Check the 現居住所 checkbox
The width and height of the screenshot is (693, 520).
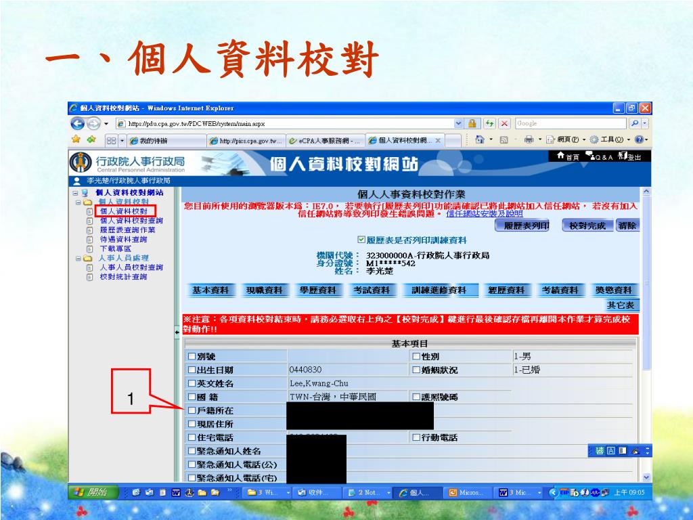192,424
